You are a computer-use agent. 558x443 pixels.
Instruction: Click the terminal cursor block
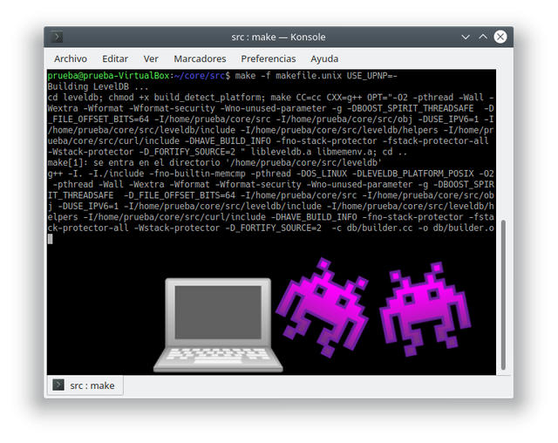pyautogui.click(x=51, y=239)
